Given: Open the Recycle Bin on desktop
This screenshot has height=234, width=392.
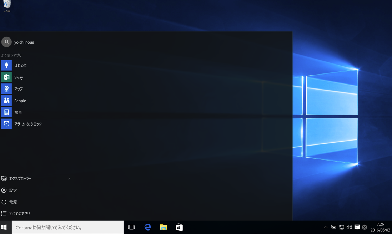Looking at the screenshot, I should pos(7,5).
